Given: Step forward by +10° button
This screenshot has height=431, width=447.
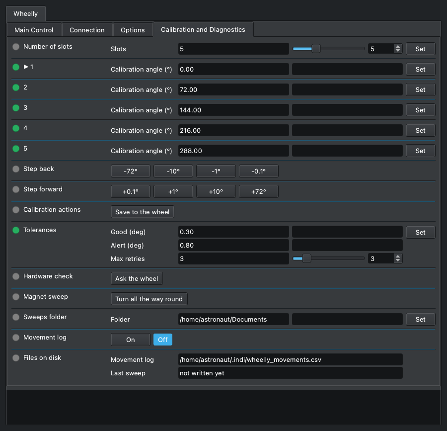Looking at the screenshot, I should [x=216, y=191].
